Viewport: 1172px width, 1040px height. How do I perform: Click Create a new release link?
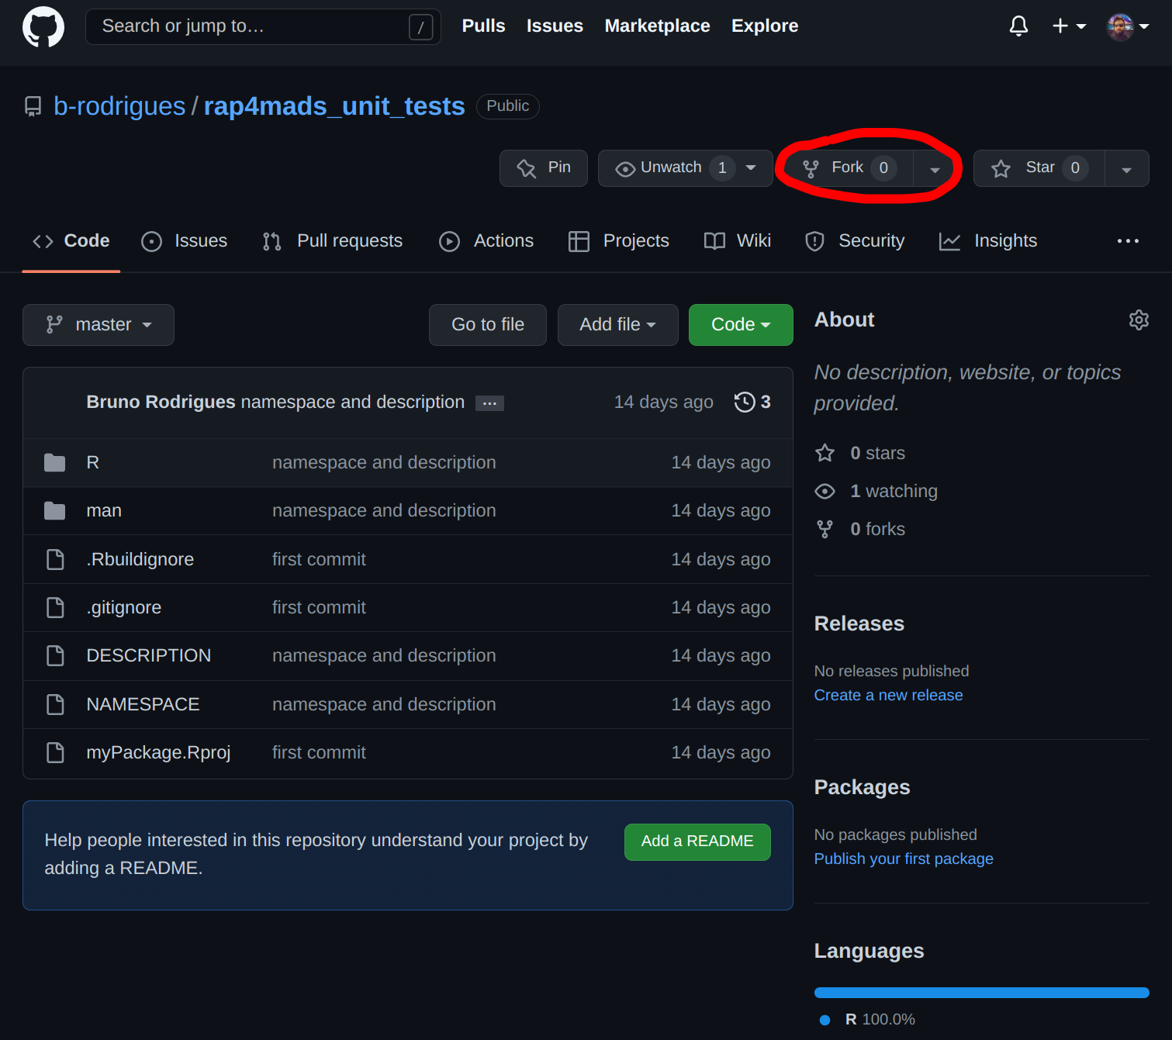(x=888, y=695)
